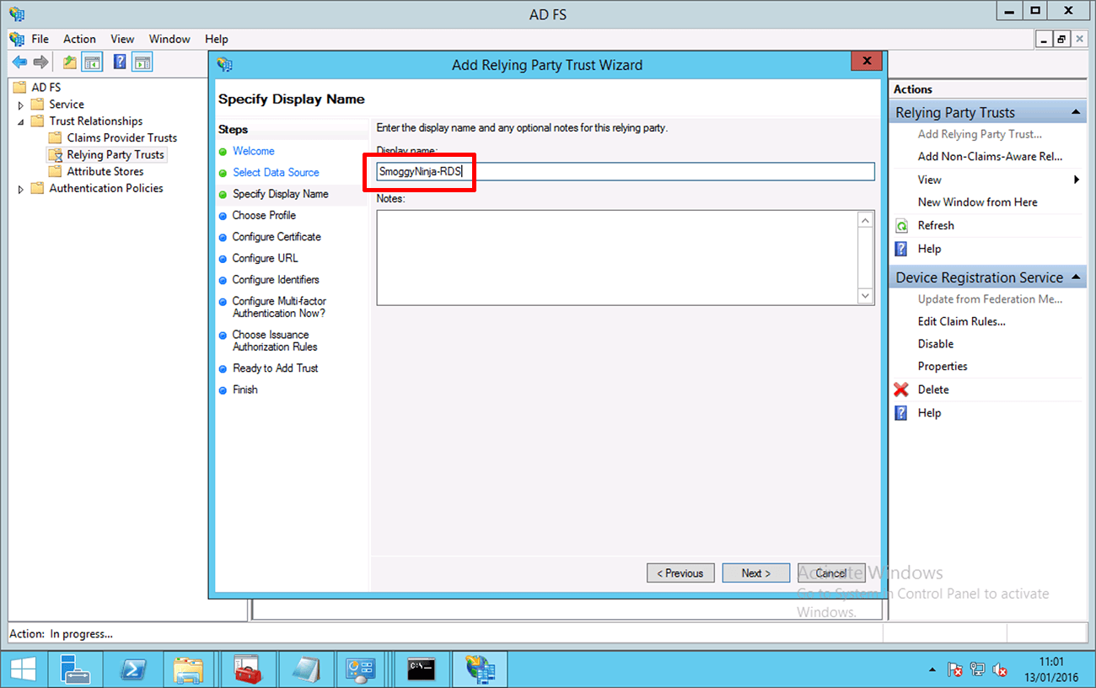Open the Control Panel taskbar icon
Image resolution: width=1096 pixels, height=688 pixels.
(x=361, y=669)
